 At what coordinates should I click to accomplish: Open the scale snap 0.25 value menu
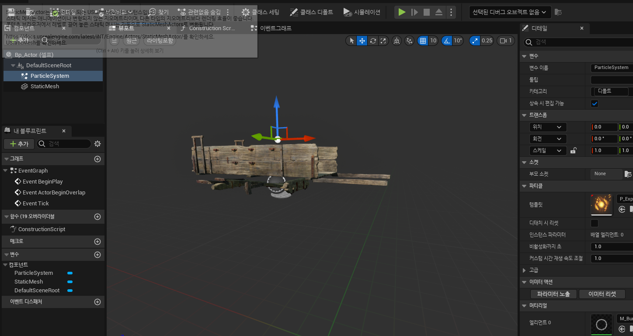[x=487, y=41]
